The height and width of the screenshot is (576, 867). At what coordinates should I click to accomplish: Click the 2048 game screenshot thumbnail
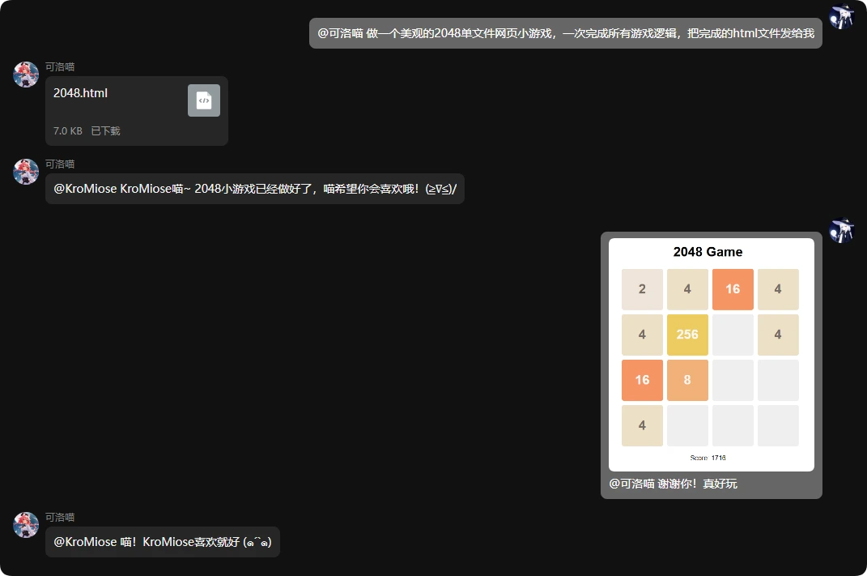[709, 352]
